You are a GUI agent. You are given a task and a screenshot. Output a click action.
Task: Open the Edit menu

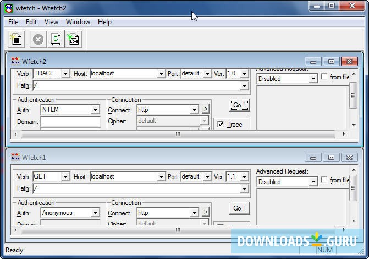click(x=31, y=22)
